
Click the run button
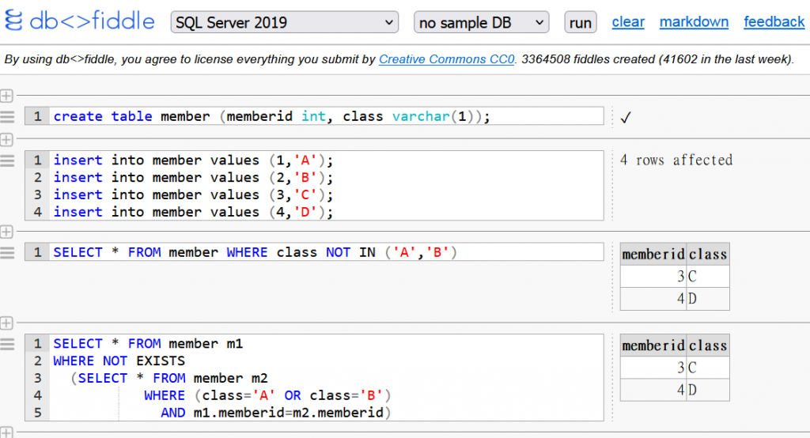click(x=581, y=22)
